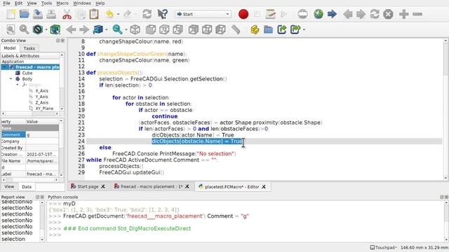Click the Cut scissors icon
This screenshot has width=449, height=252.
(x=67, y=14)
